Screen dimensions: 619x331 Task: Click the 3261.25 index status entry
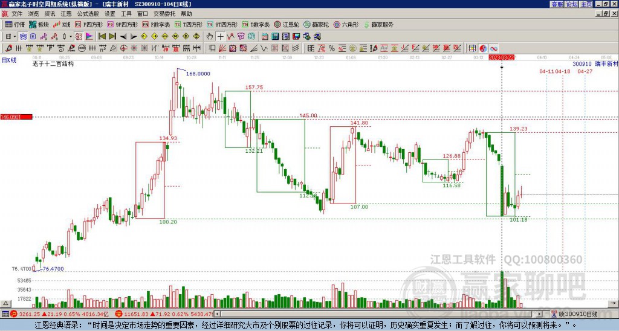pyautogui.click(x=59, y=315)
